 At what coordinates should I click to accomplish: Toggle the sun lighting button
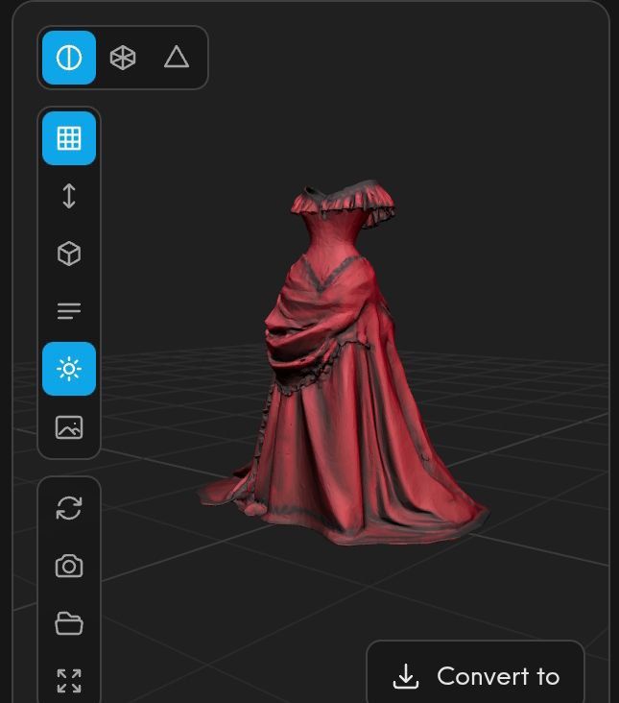pos(69,369)
